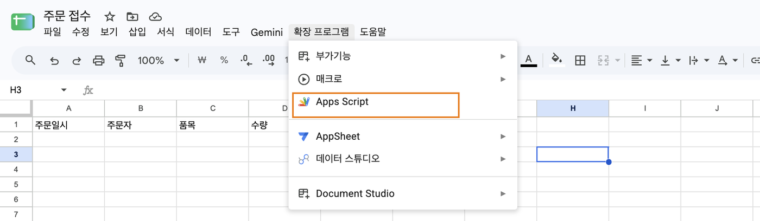Click horizontal align icon
This screenshot has width=760, height=221.
point(637,60)
